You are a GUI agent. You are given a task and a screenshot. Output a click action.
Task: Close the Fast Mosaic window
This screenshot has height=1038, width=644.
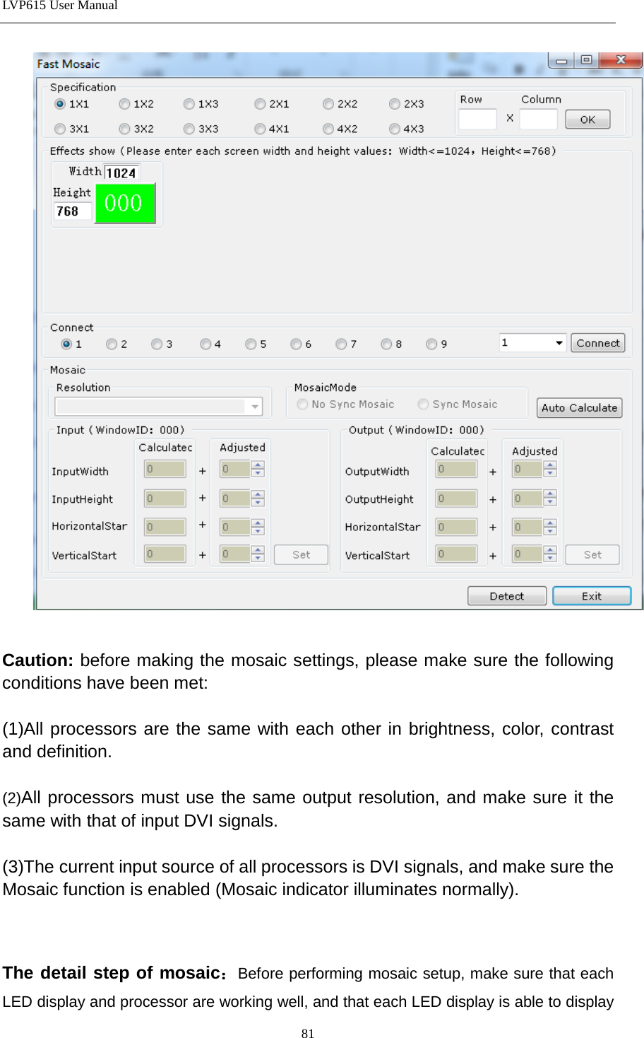(x=621, y=61)
